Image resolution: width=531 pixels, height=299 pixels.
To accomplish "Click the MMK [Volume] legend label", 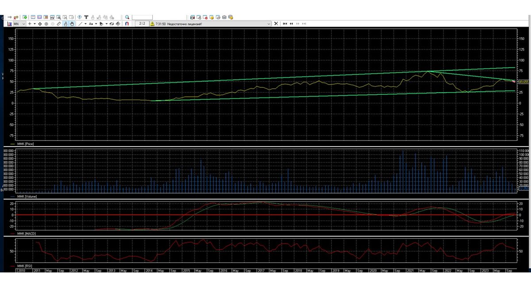I will 27,196.
